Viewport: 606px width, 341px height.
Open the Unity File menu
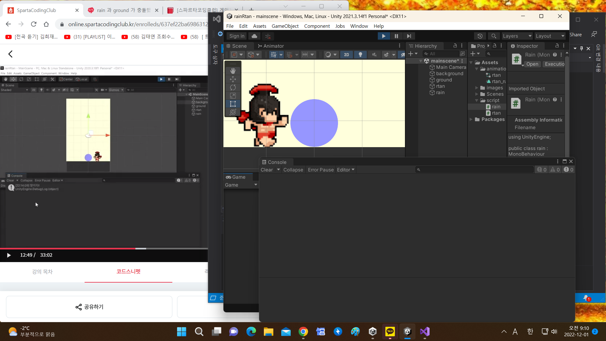pyautogui.click(x=230, y=26)
